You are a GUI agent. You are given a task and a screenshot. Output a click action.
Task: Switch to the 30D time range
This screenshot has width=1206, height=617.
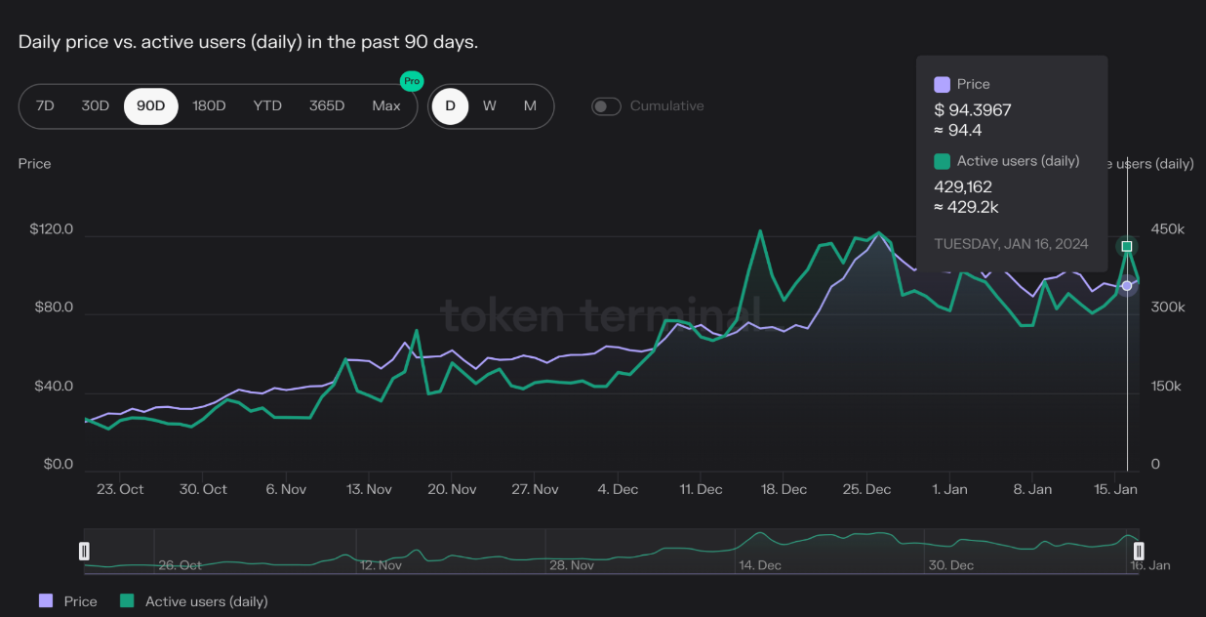[96, 106]
